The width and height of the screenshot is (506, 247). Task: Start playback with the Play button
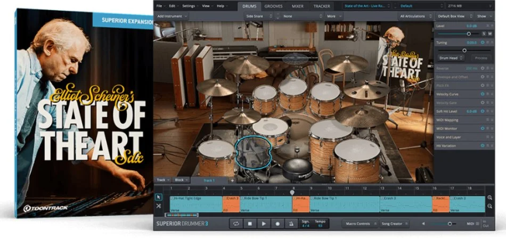(264, 224)
